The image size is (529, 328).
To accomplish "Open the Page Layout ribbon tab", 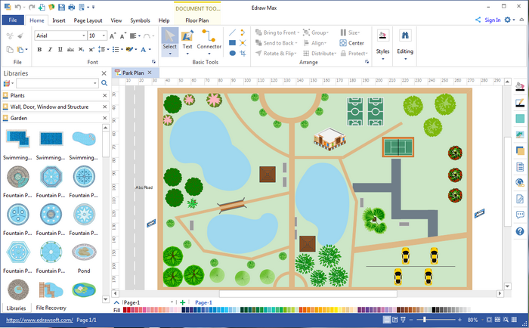I will coord(88,20).
